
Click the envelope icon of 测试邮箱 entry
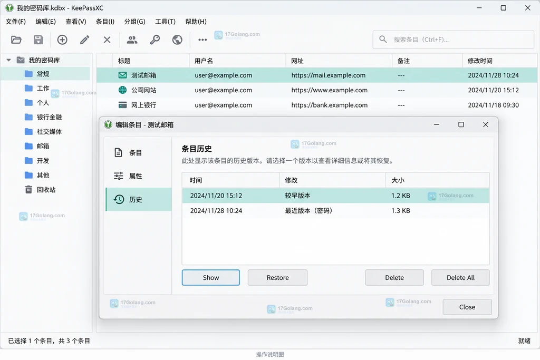(122, 75)
